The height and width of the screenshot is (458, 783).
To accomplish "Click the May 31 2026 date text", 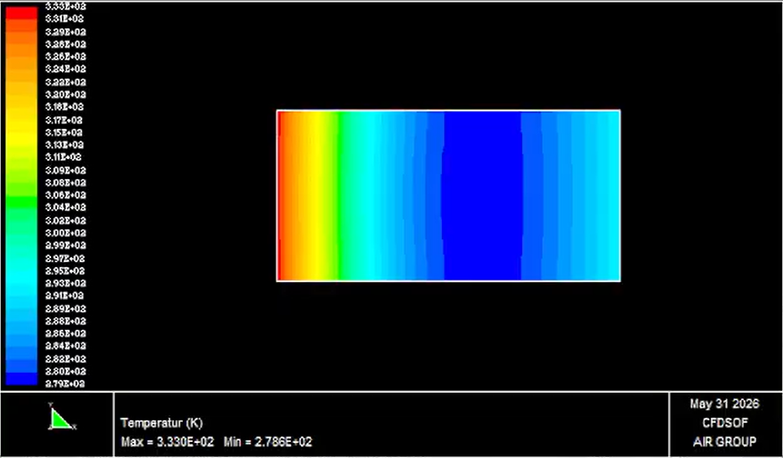I will point(724,404).
